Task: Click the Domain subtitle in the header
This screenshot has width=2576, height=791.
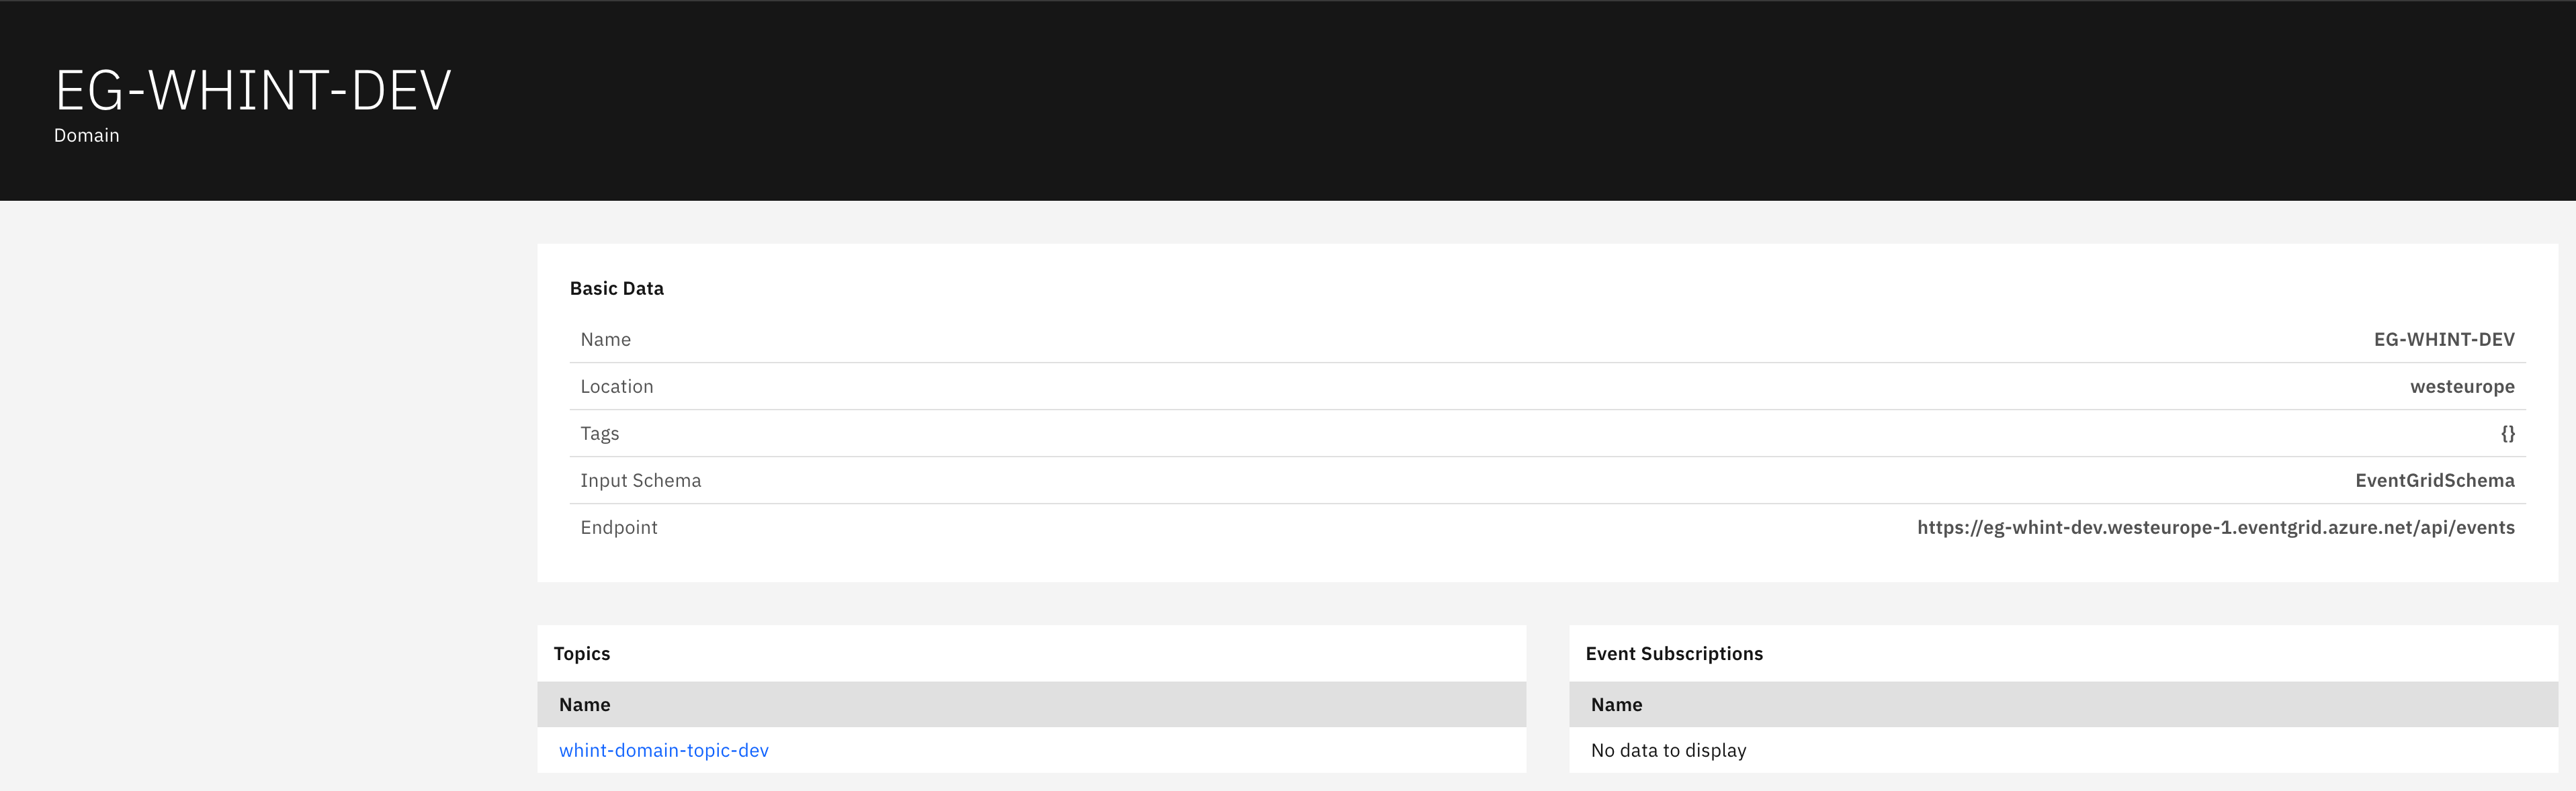Action: pos(86,135)
